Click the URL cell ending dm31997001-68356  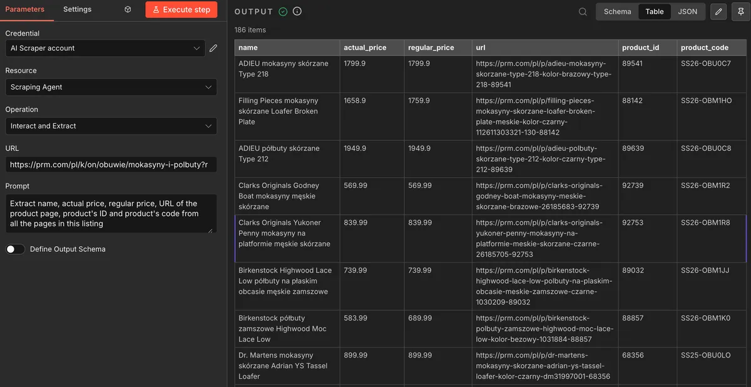point(545,366)
